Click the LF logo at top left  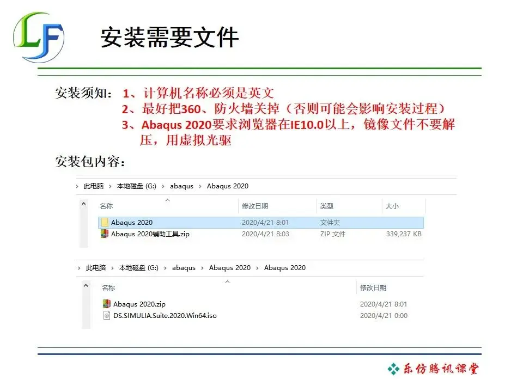[x=39, y=38]
